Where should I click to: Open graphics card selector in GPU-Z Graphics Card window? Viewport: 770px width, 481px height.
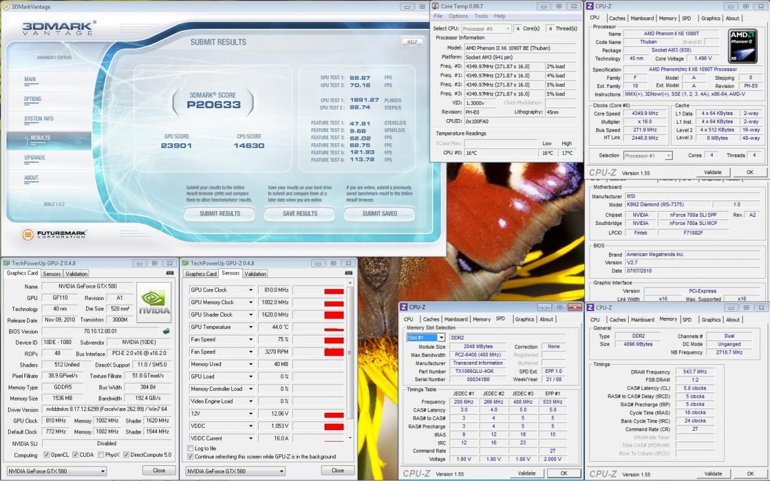(x=57, y=471)
